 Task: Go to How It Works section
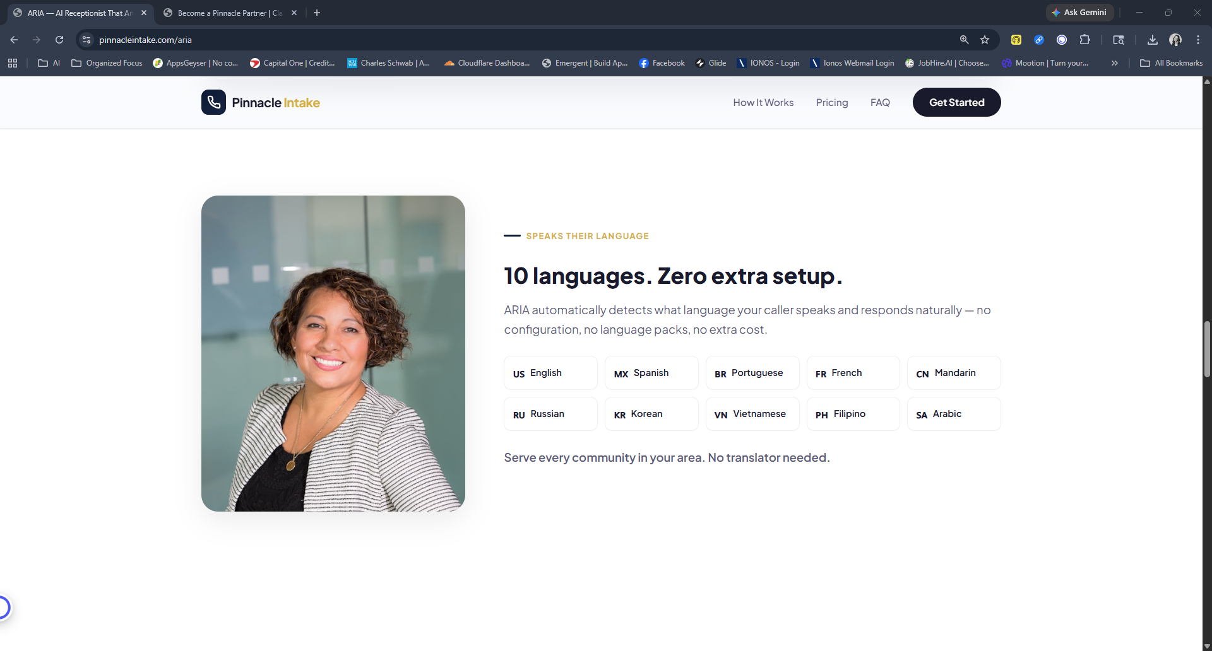click(x=763, y=102)
